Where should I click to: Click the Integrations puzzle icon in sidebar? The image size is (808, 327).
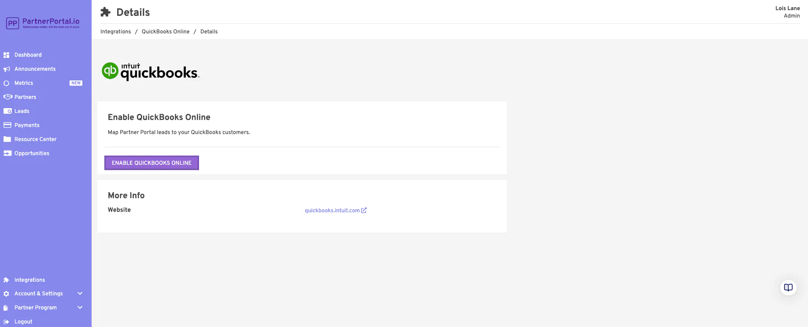click(6, 280)
